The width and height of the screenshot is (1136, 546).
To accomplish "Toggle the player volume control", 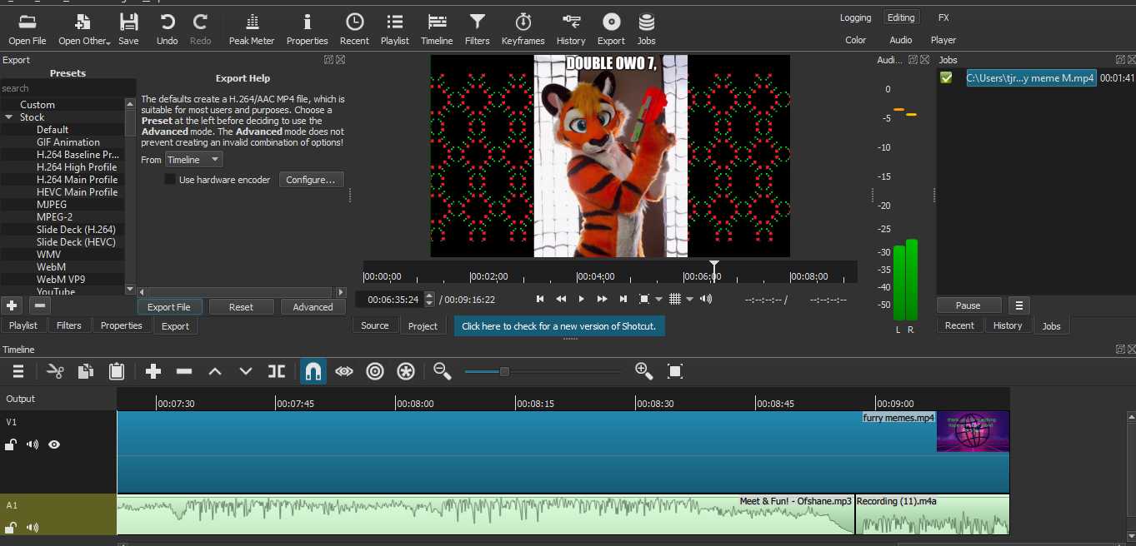I will click(x=707, y=299).
